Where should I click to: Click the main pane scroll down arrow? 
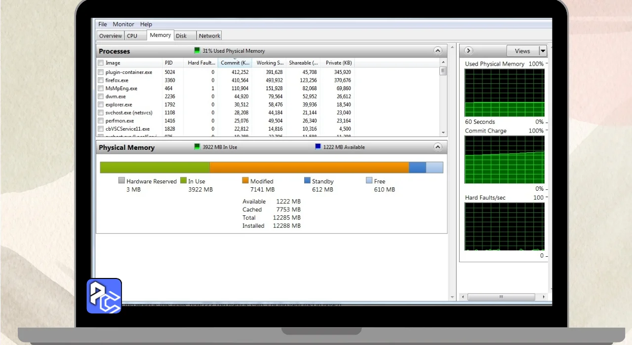coord(452,297)
